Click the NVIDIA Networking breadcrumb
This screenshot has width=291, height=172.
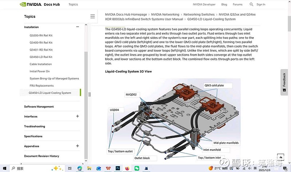pyautogui.click(x=165, y=15)
